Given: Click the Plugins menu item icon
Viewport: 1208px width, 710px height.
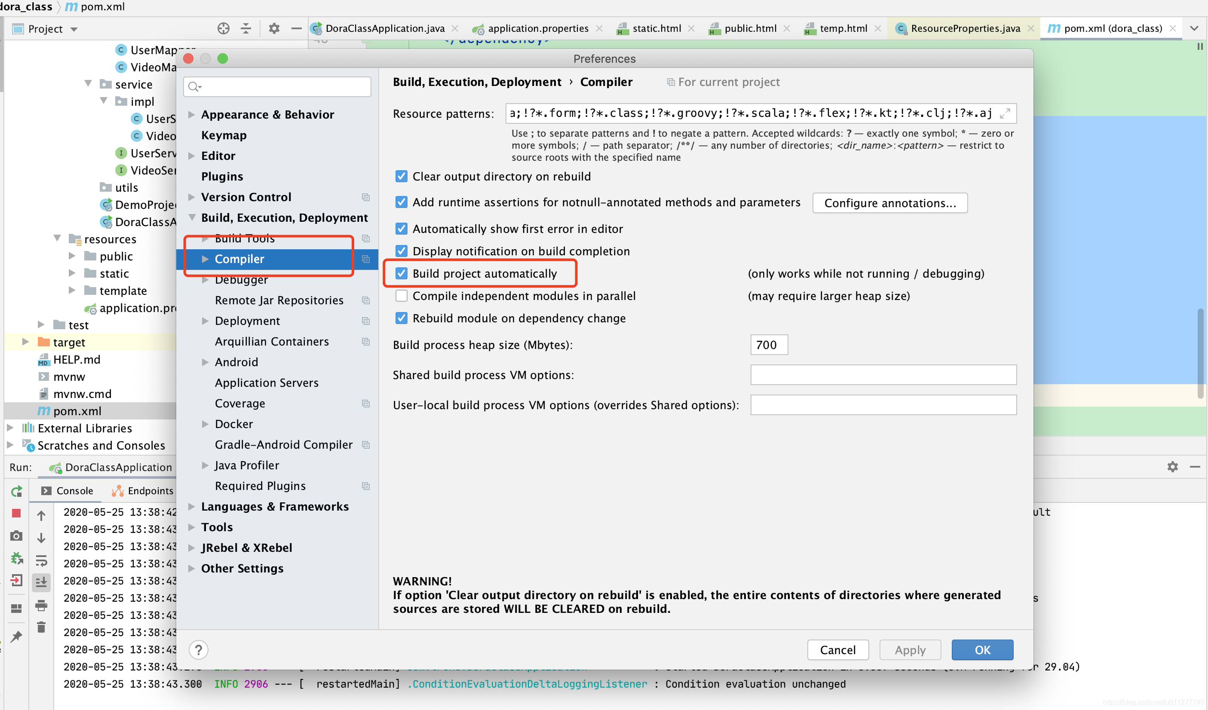Looking at the screenshot, I should (221, 176).
